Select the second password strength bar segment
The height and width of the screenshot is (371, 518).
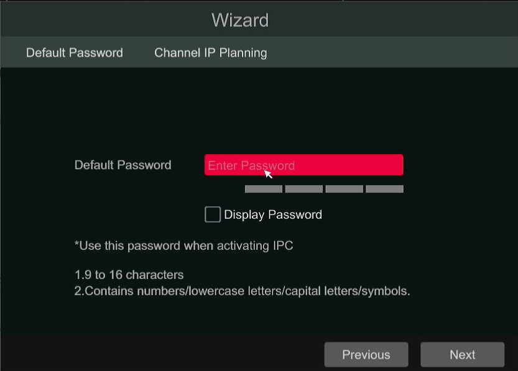coord(304,189)
